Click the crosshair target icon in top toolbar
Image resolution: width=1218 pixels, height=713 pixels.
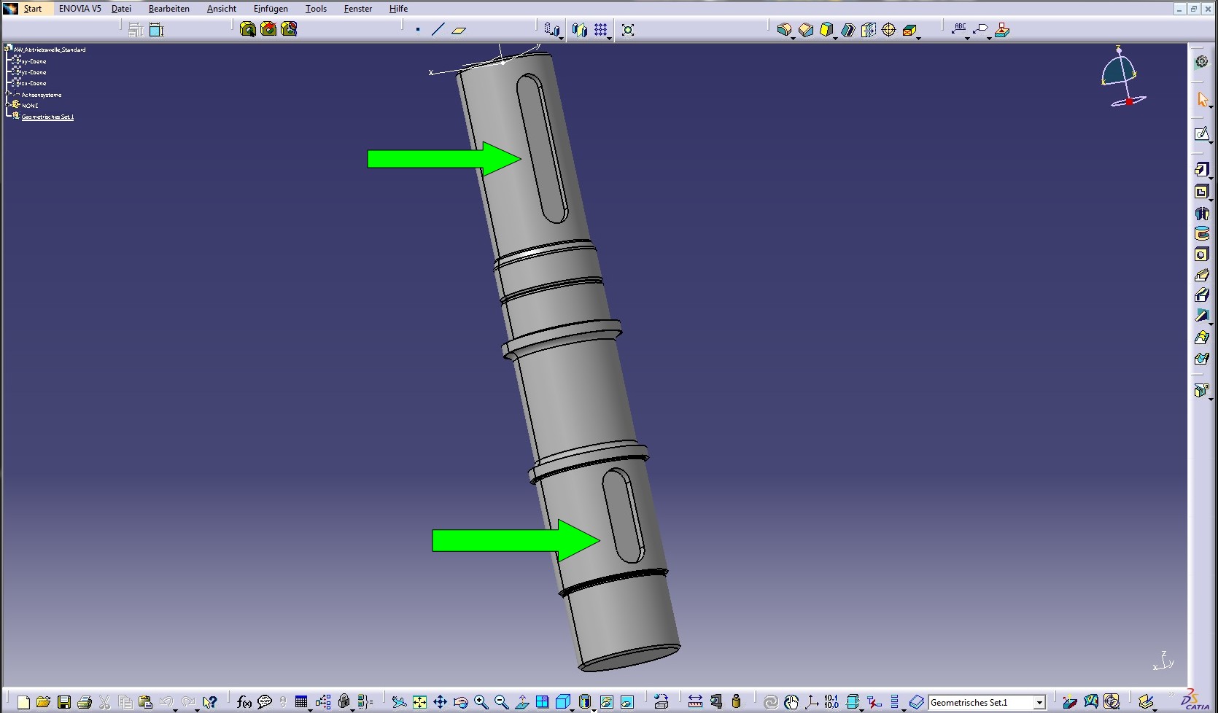[889, 30]
